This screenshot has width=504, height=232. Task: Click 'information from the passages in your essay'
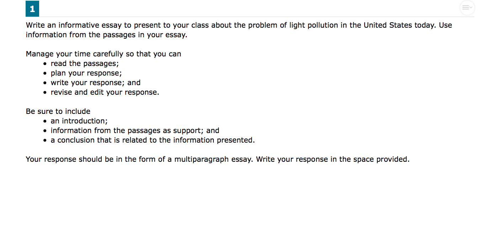point(106,35)
